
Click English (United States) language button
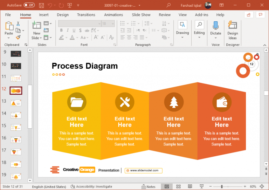pos(49,186)
